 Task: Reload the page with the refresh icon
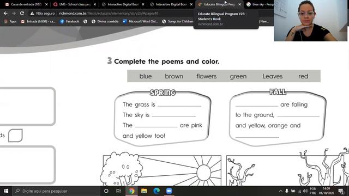22,13
